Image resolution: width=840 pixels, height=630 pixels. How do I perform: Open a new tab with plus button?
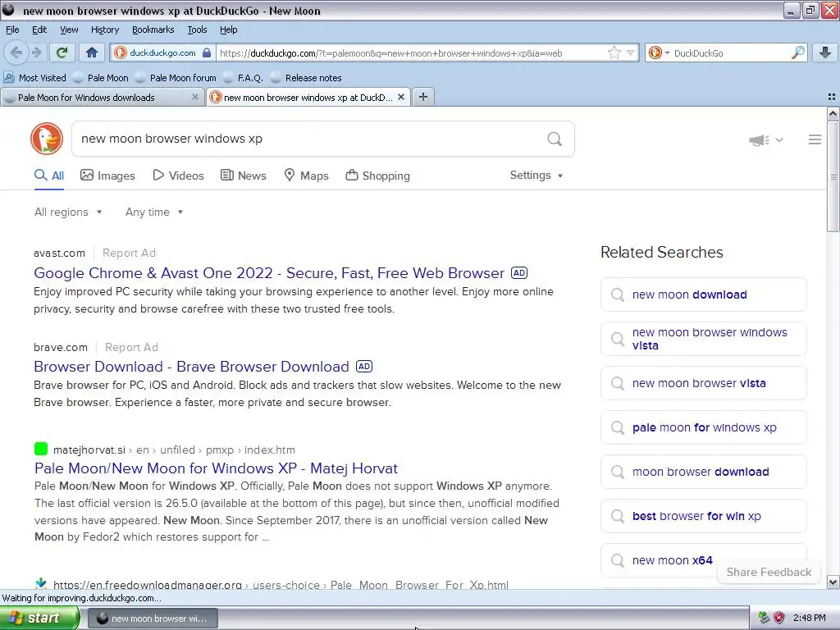(423, 97)
